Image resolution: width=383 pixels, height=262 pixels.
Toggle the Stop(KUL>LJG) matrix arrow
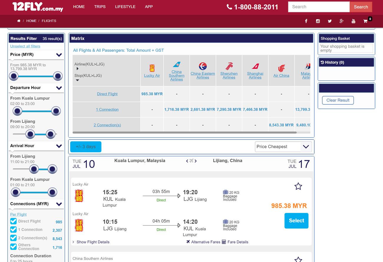click(77, 80)
